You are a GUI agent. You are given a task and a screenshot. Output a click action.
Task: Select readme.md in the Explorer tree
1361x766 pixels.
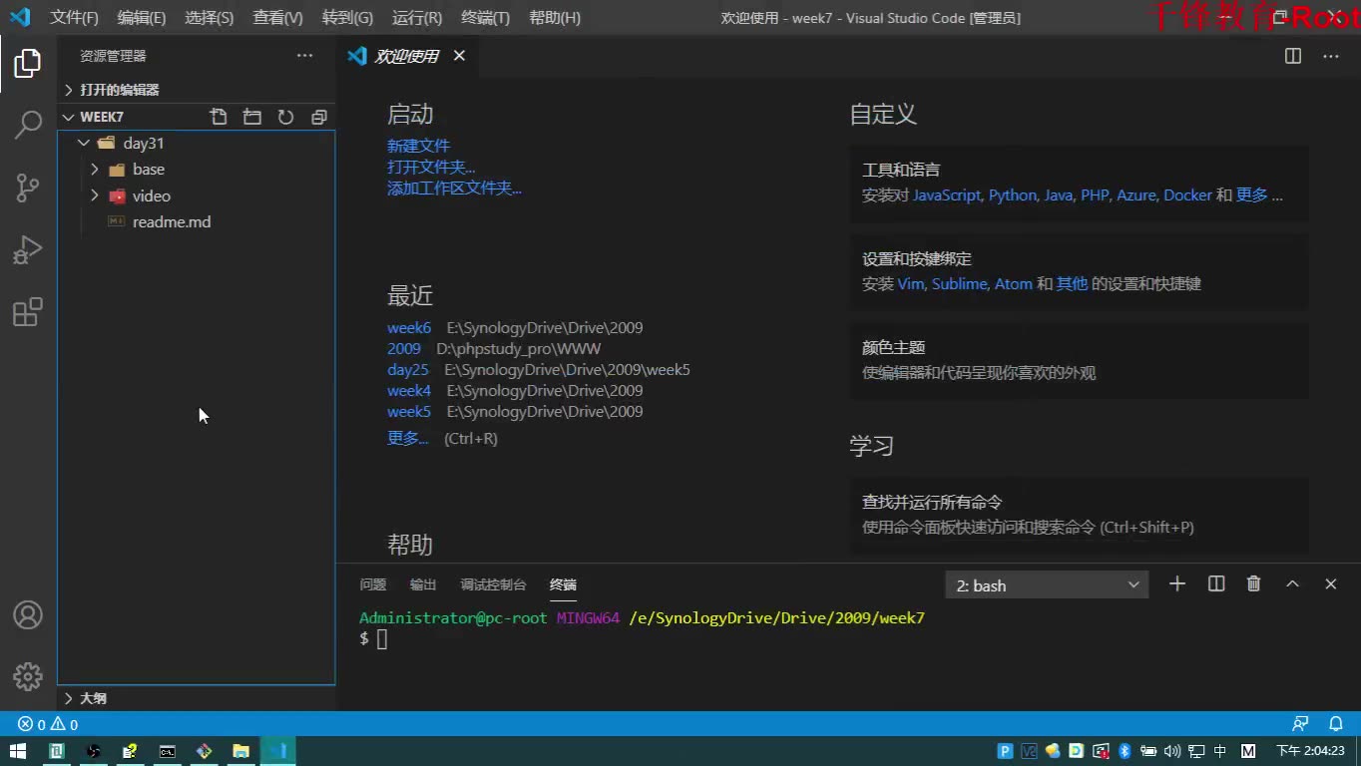[x=171, y=221]
